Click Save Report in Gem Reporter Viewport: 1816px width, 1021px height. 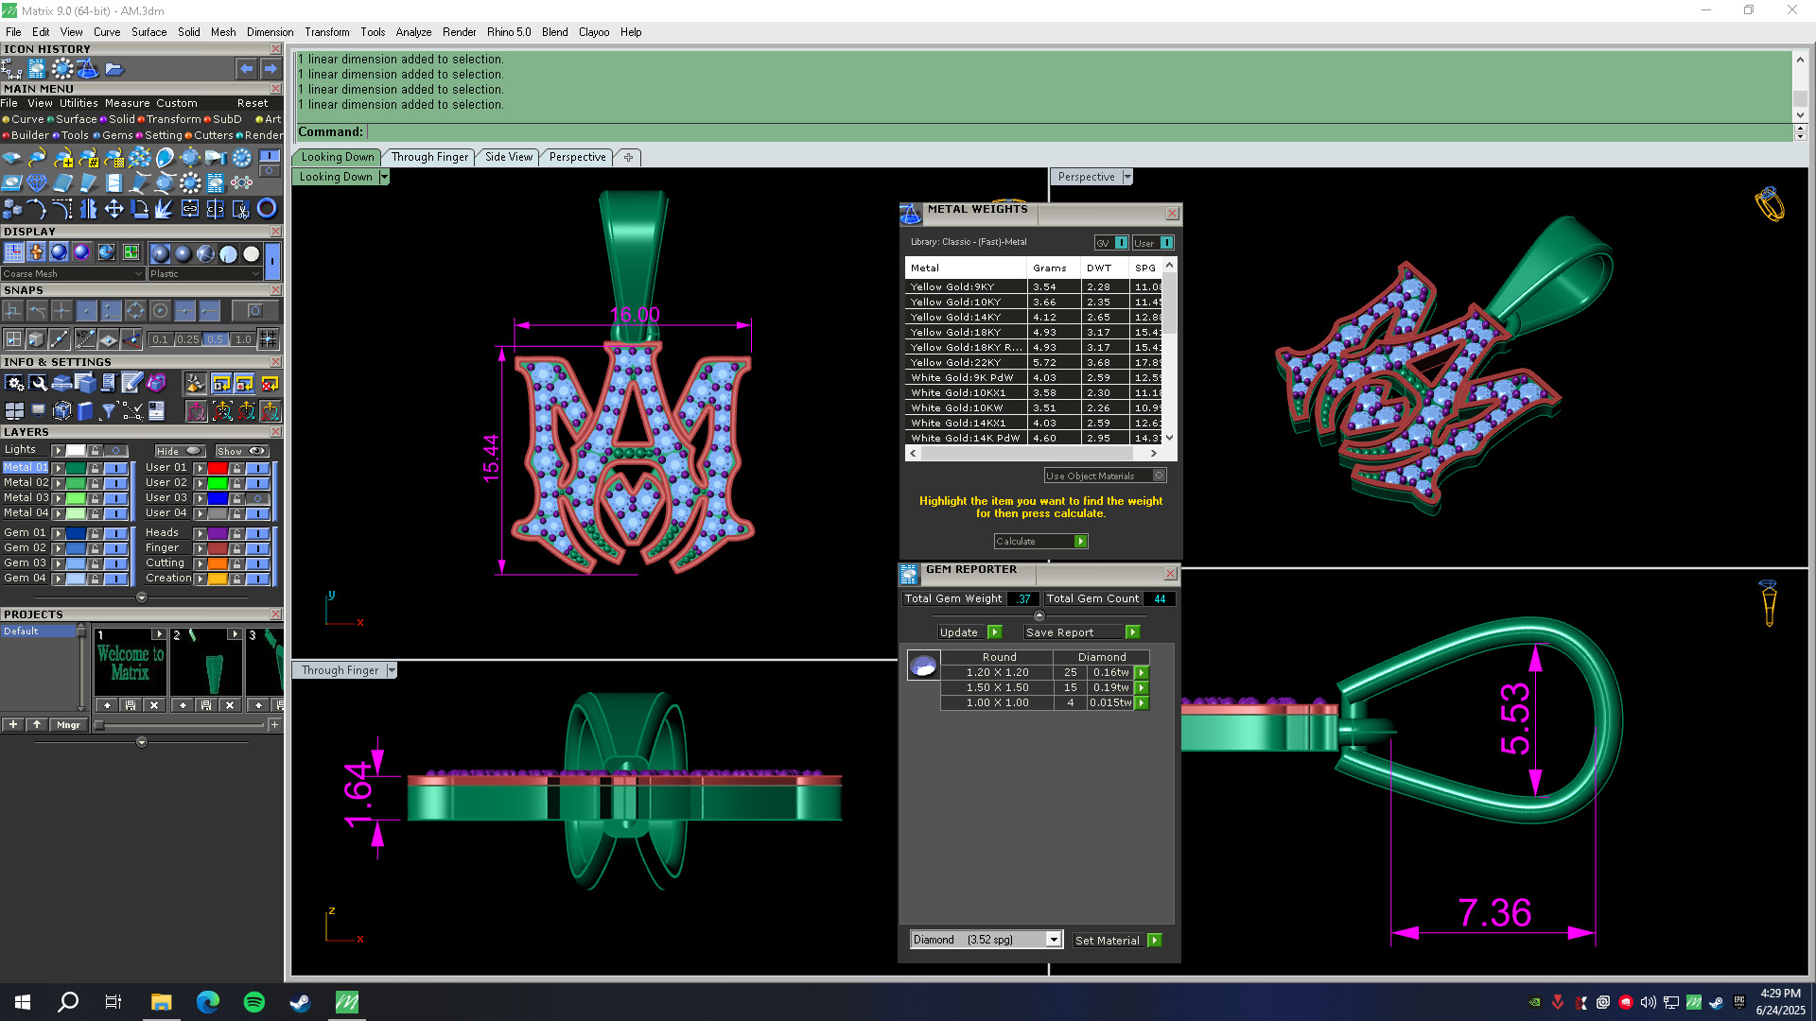point(1132,632)
